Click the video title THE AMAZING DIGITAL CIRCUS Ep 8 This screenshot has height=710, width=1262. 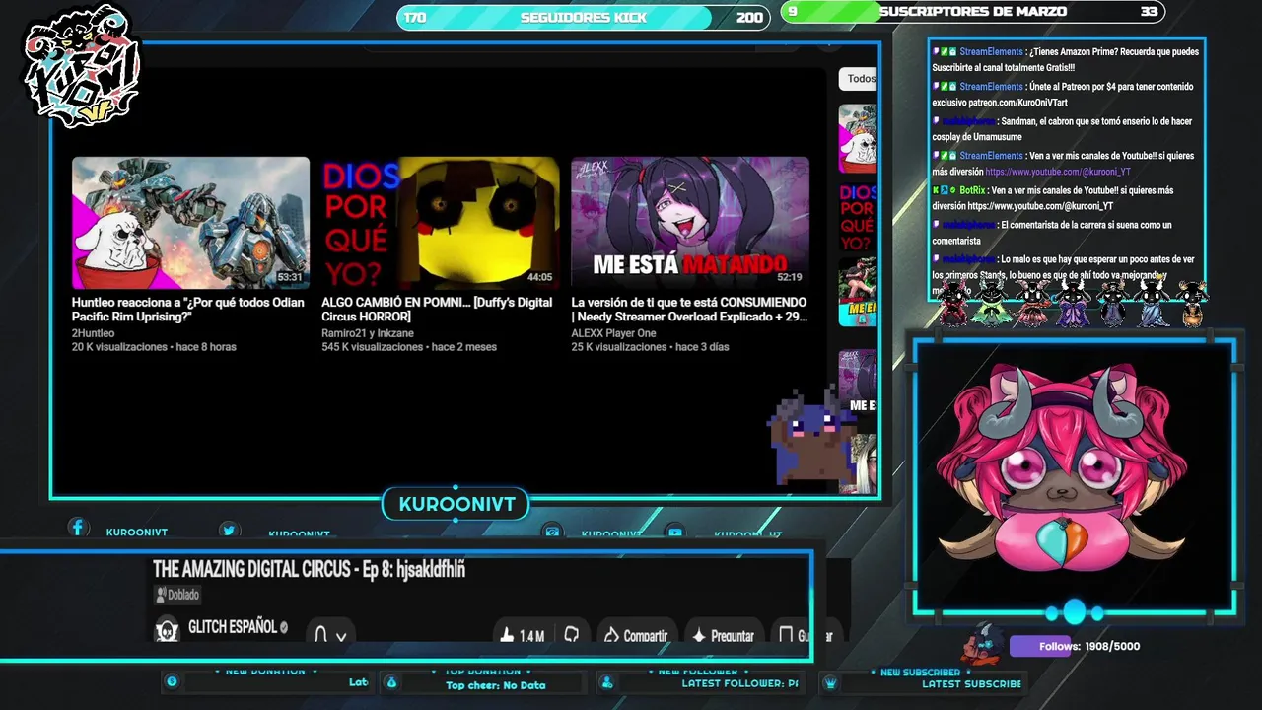click(309, 569)
